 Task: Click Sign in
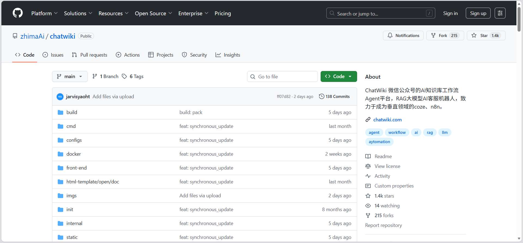[x=450, y=13]
